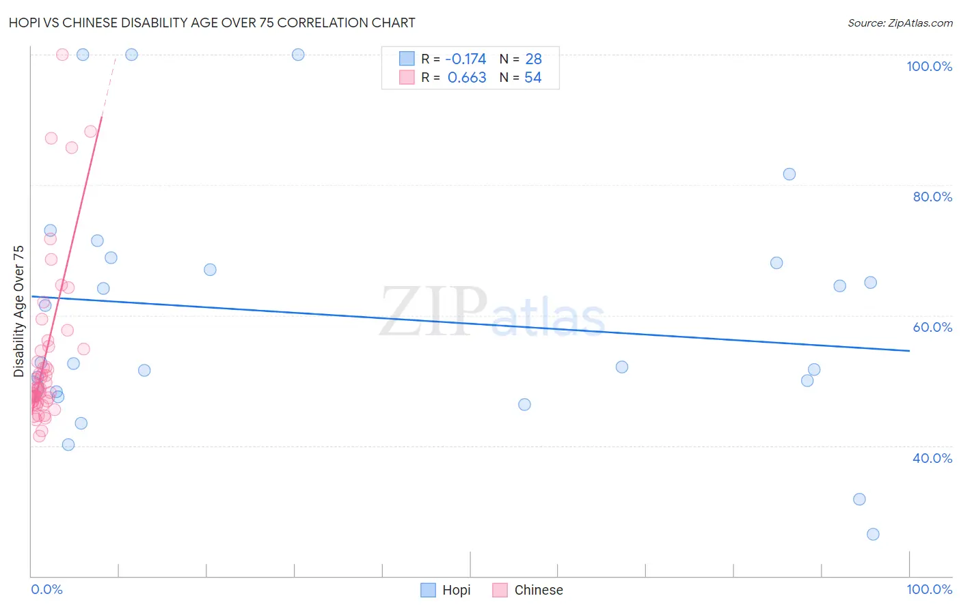The image size is (961, 609).
Task: Click the blue Hopi regression trend line
Action: click(470, 323)
